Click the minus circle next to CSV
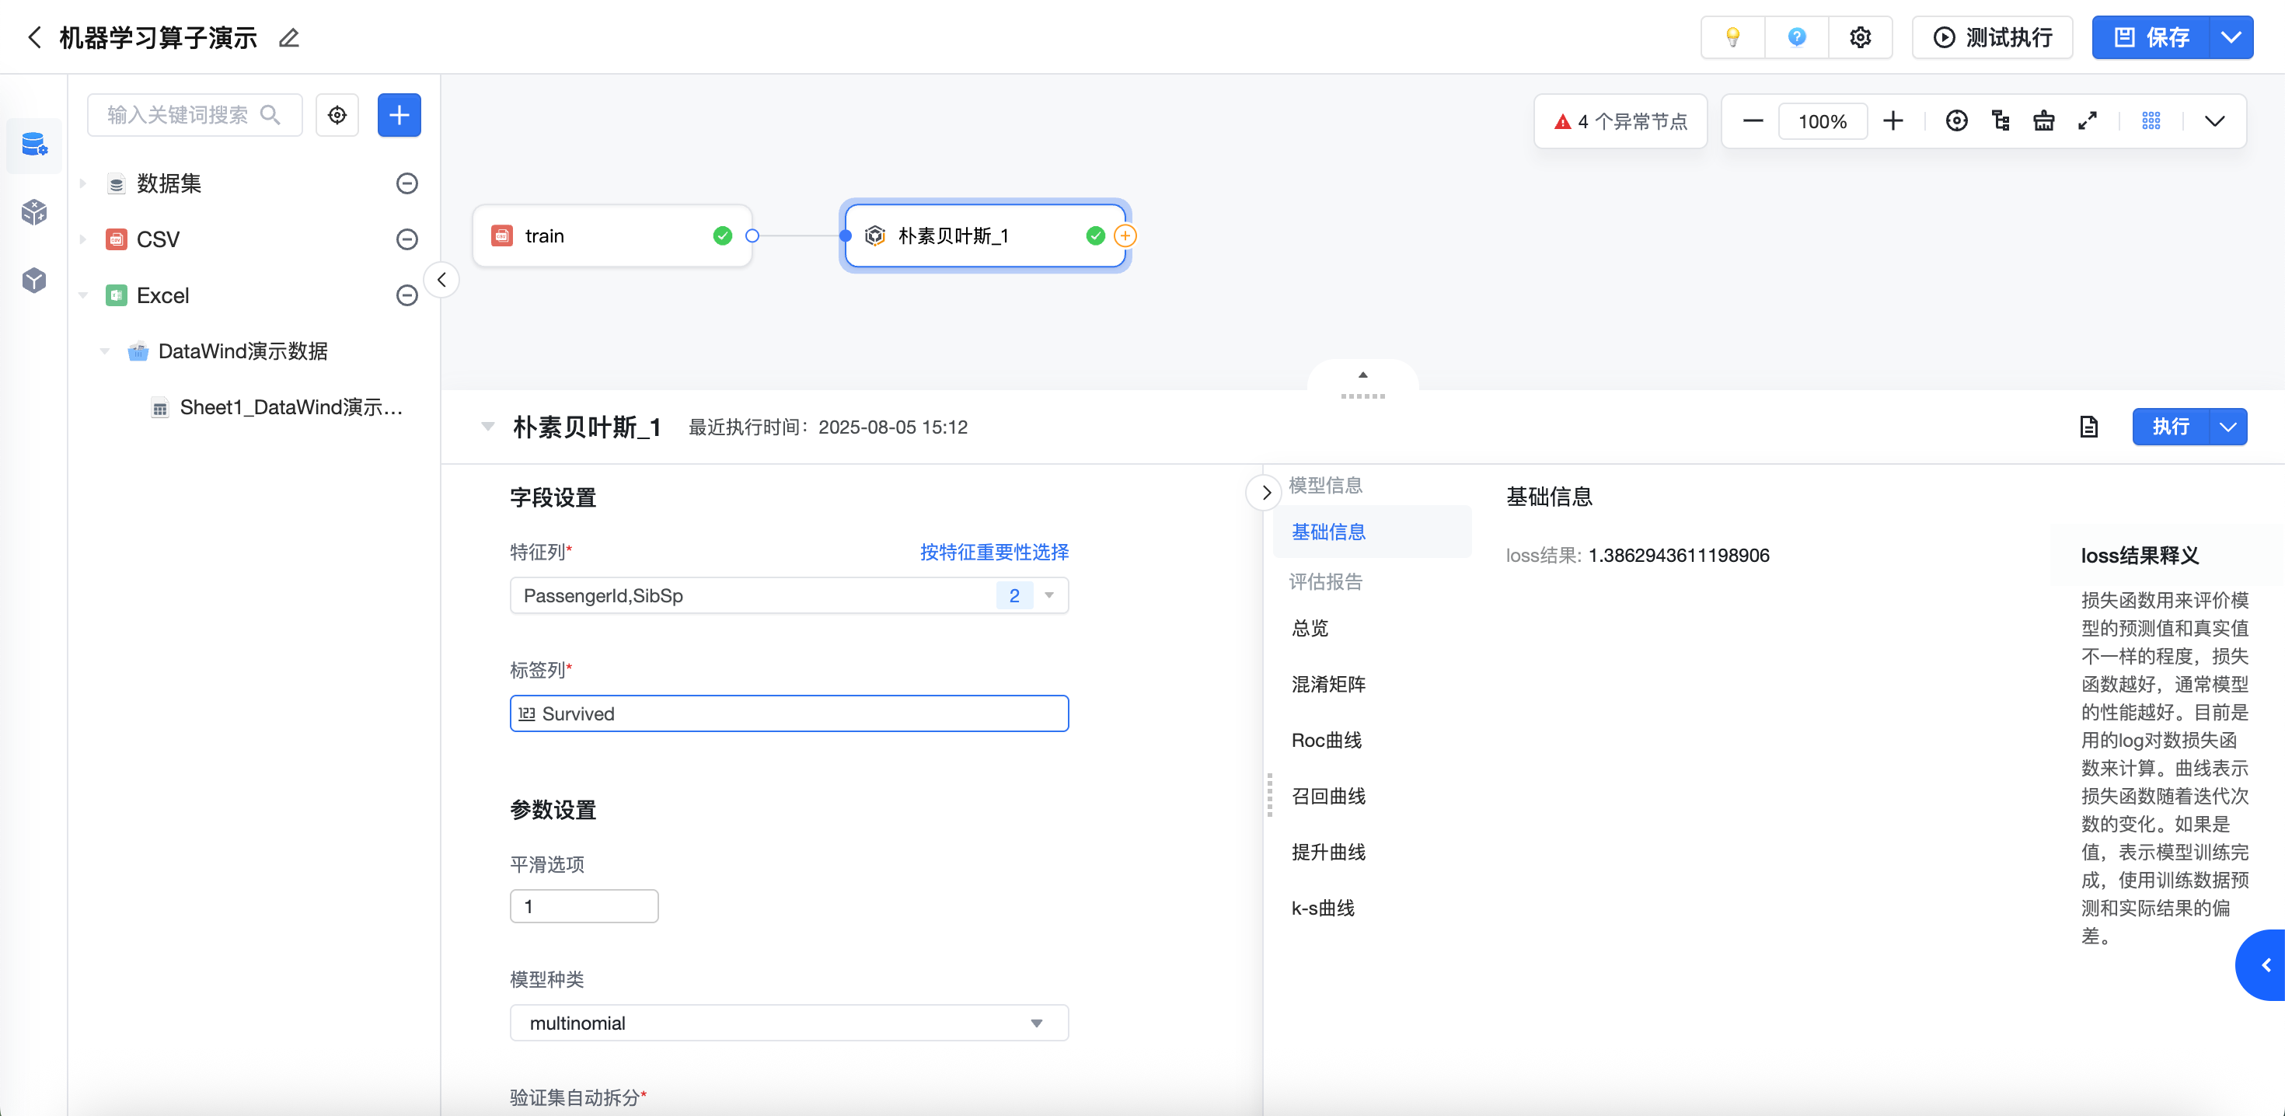 (407, 239)
